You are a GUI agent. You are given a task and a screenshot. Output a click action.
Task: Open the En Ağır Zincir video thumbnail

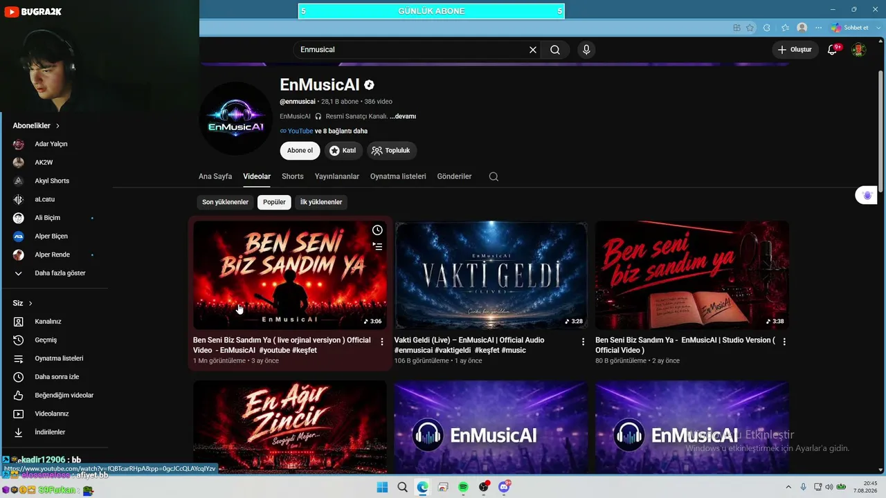tap(290, 427)
